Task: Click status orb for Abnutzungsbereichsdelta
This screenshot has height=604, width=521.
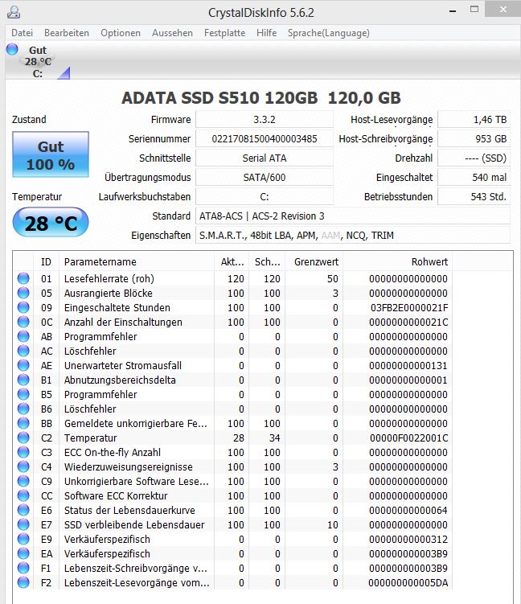Action: click(23, 380)
